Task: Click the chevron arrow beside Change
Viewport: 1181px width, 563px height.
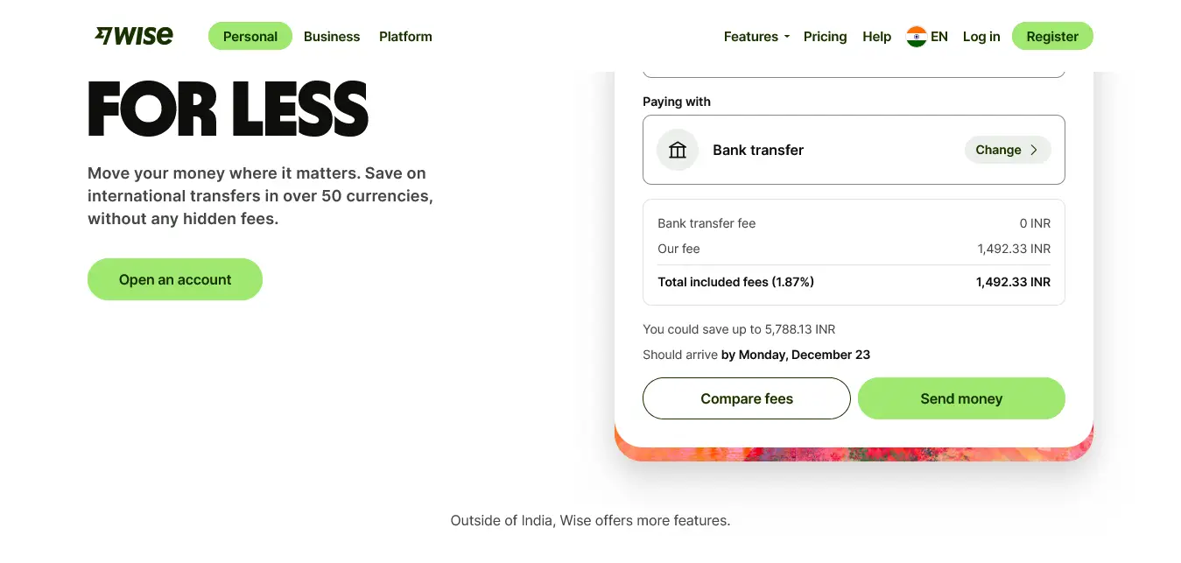Action: [x=1034, y=150]
